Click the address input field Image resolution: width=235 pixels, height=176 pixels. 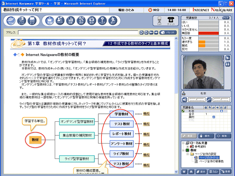(78, 32)
